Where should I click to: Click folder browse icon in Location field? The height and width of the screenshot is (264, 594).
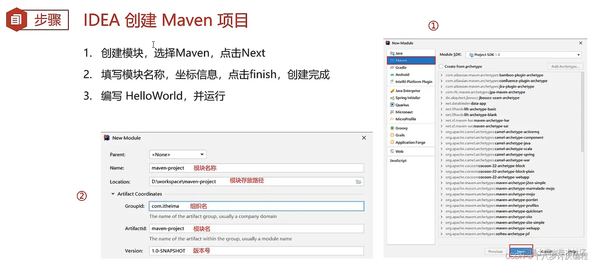tap(358, 182)
